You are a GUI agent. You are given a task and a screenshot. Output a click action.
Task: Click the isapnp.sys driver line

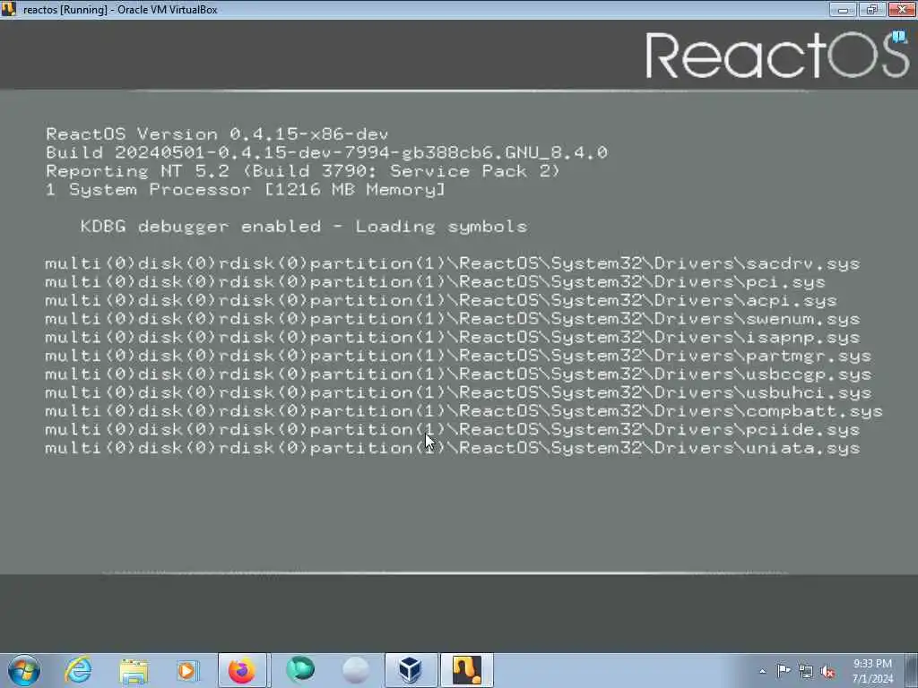[x=453, y=338]
